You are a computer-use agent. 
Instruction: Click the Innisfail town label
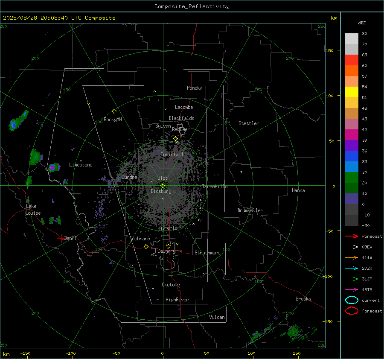[172, 155]
